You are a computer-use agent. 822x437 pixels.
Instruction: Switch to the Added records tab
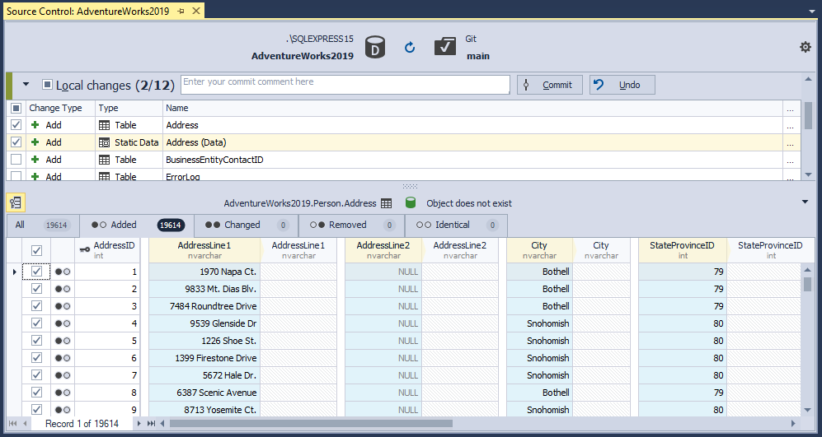136,225
